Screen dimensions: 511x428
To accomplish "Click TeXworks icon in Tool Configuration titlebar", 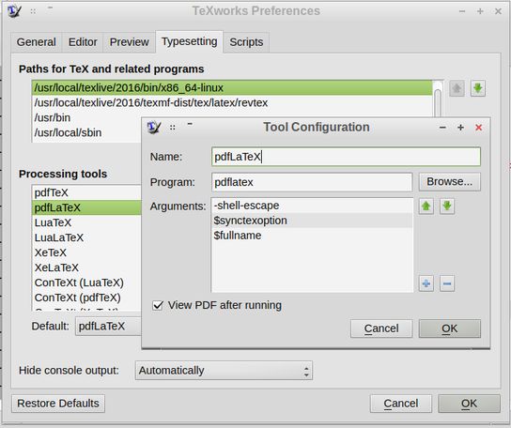I will [154, 127].
